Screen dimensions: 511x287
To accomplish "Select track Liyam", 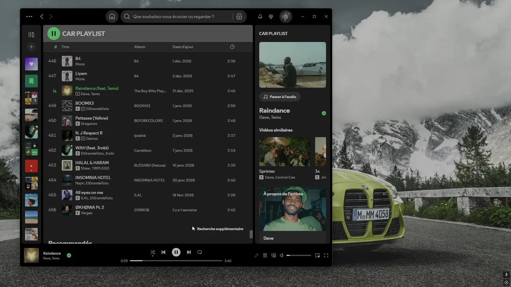I will (148, 76).
